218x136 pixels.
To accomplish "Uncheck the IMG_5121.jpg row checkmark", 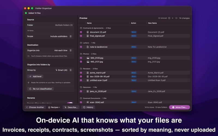I will pyautogui.click(x=81, y=62).
